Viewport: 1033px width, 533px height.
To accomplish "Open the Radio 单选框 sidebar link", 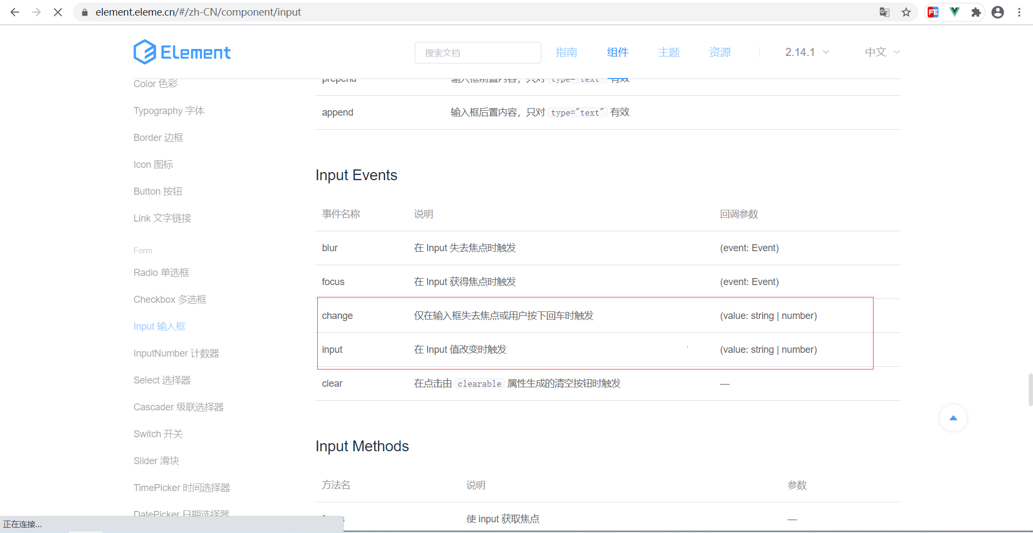I will point(161,273).
